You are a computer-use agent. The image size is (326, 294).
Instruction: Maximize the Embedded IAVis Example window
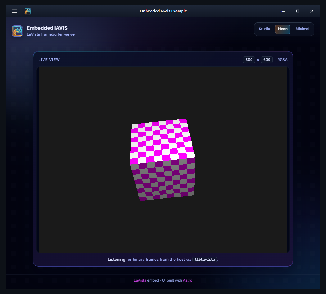[x=297, y=11]
